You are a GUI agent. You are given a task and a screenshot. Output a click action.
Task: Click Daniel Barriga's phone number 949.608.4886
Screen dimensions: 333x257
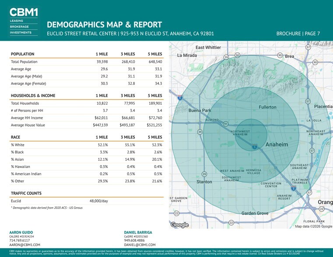(135, 240)
